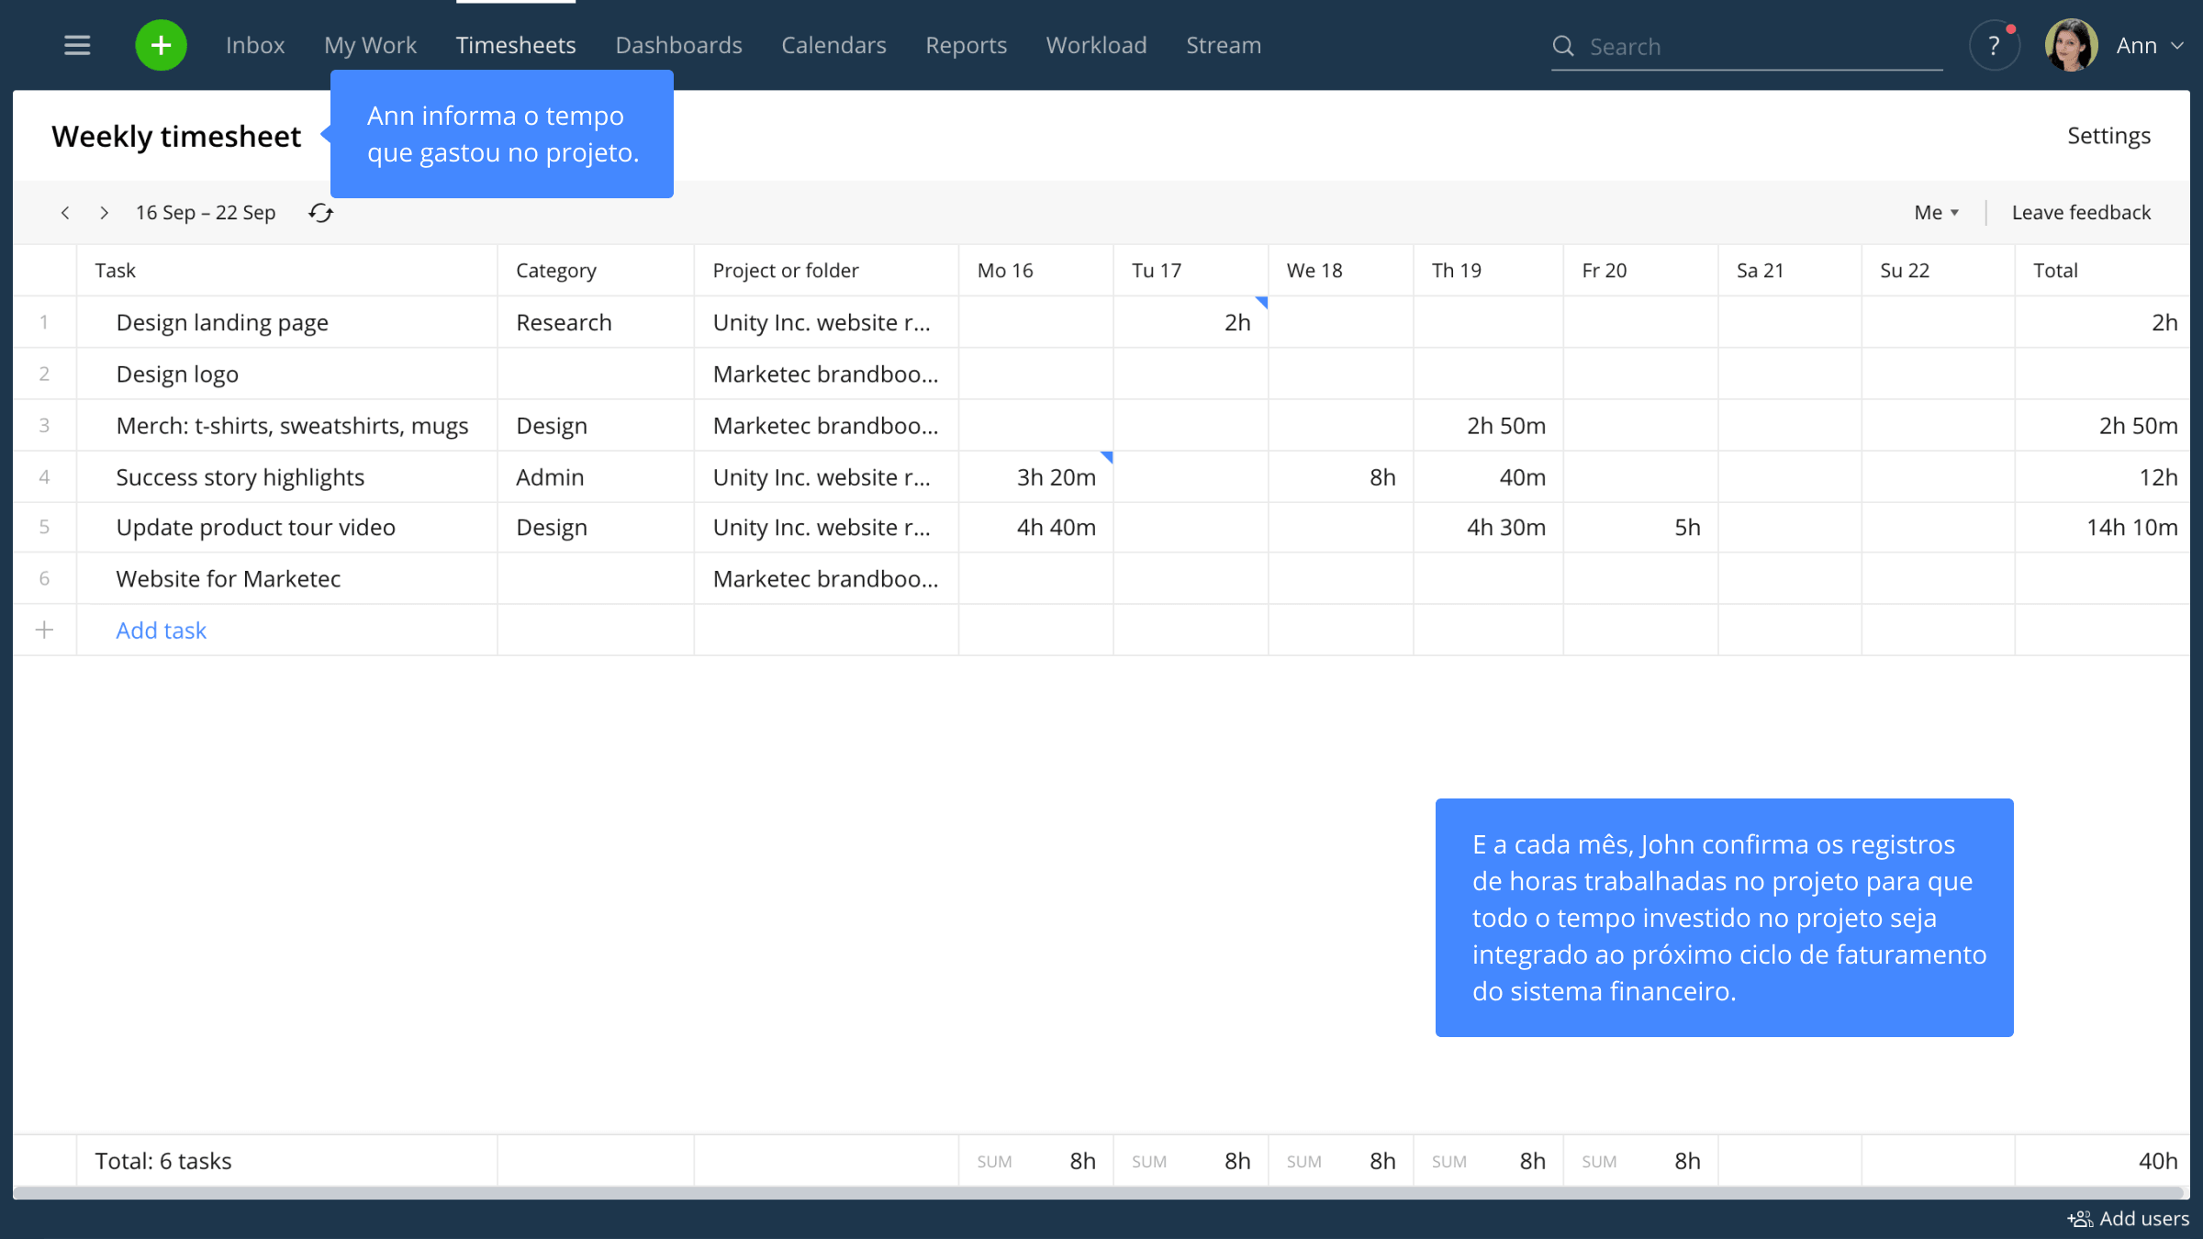Expand the Ann account dropdown chevron
The width and height of the screenshot is (2203, 1239).
(2177, 46)
